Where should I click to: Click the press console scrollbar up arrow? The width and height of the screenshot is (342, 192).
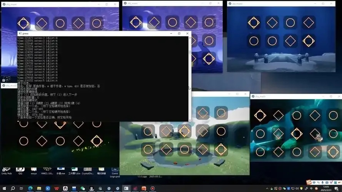[x=190, y=38]
